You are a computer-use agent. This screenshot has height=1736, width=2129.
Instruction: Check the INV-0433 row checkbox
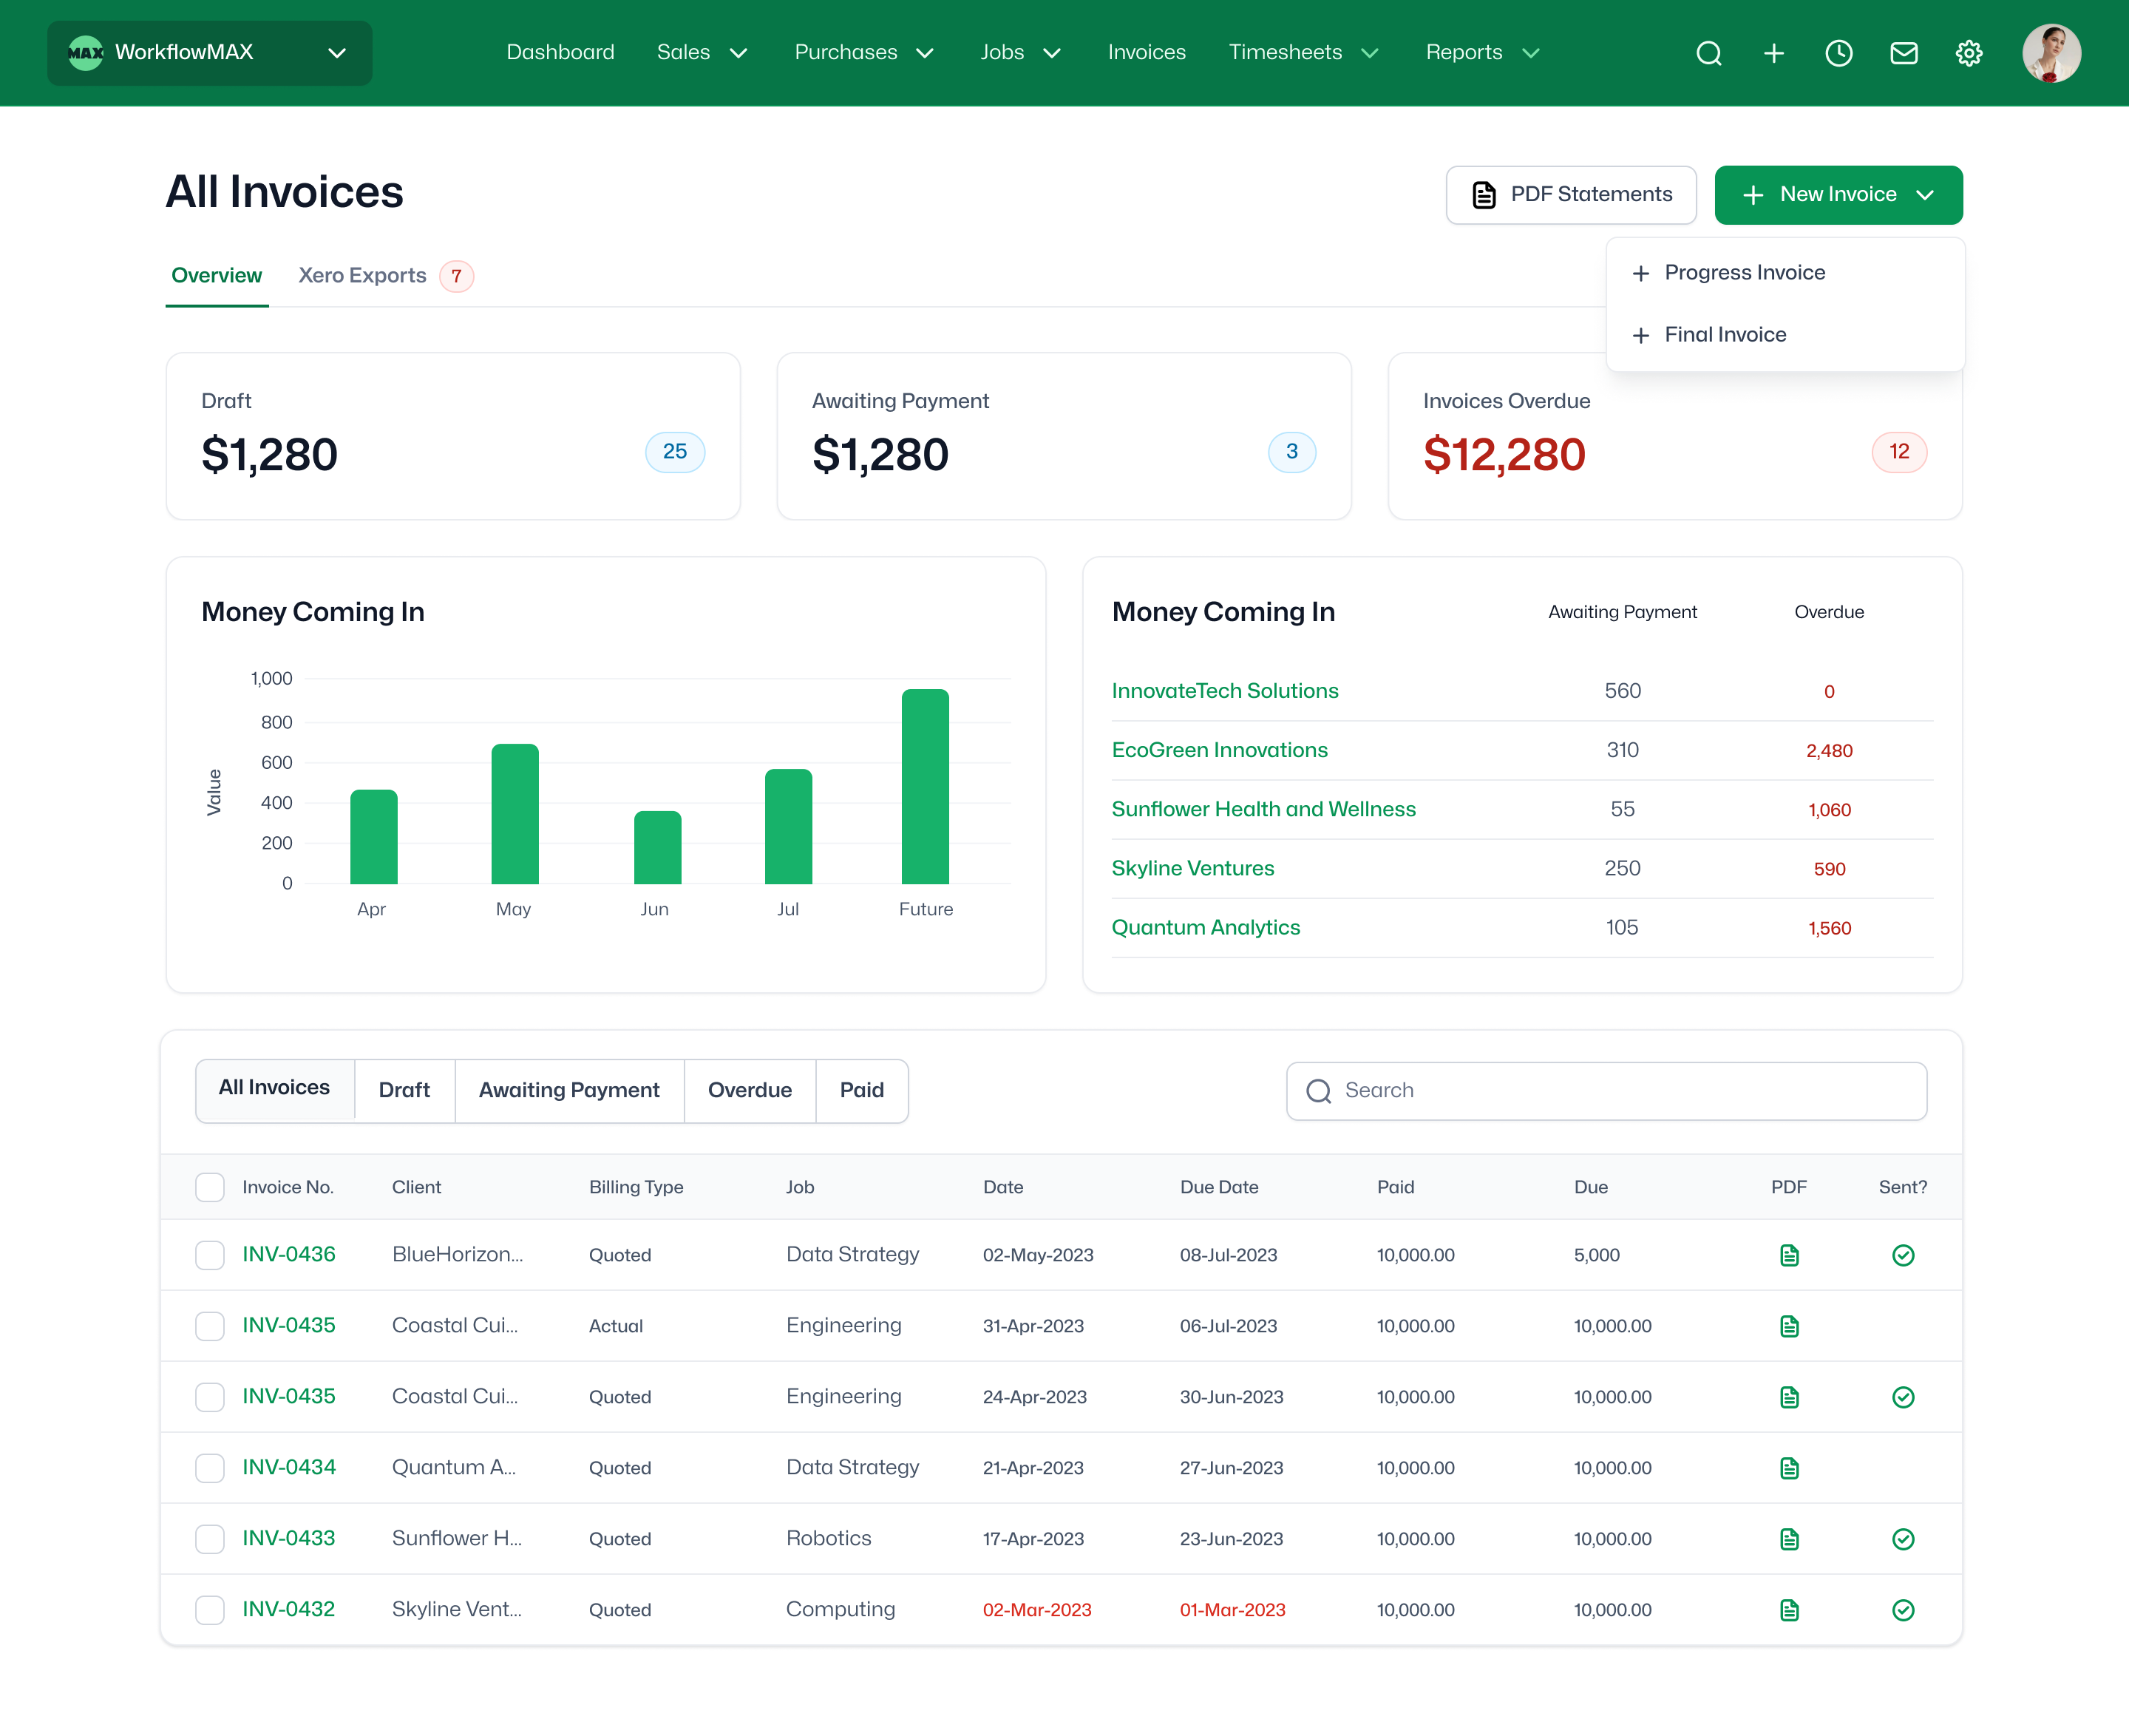[x=210, y=1539]
